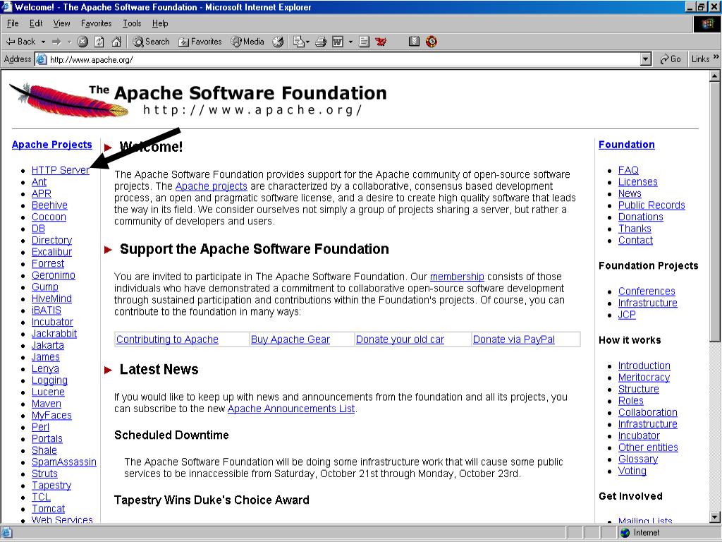Click the Forward arrow button
This screenshot has height=542, width=722.
56,42
